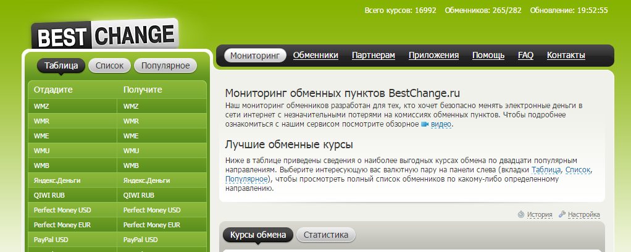631x252 pixels.
Task: Select QIWI RUB in the Получите column
Action: (162, 195)
